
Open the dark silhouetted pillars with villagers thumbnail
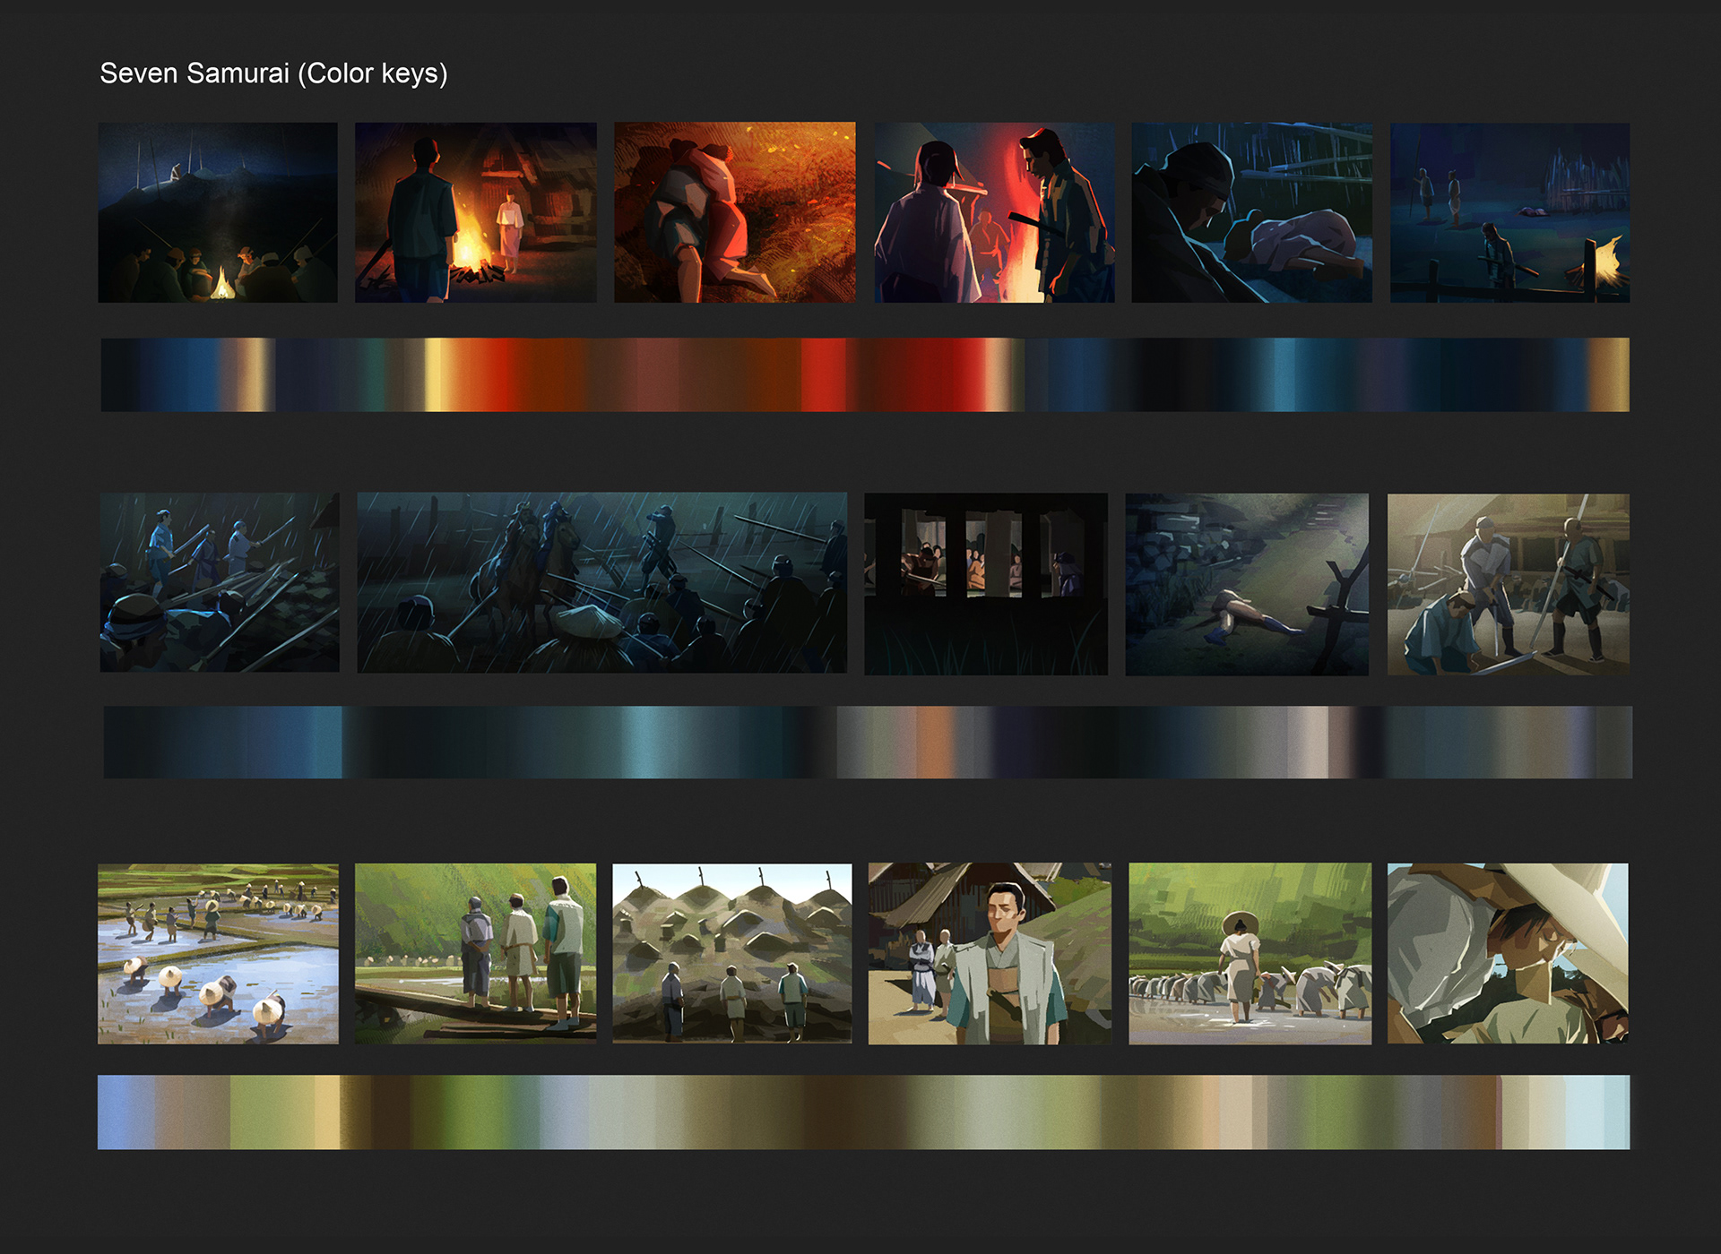pos(986,583)
